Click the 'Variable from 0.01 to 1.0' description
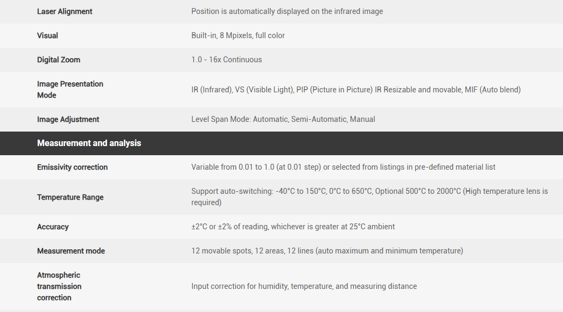563x312 pixels. [x=343, y=167]
